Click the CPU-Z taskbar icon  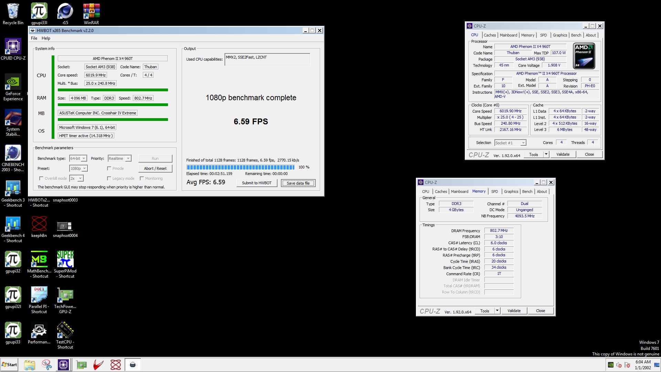(x=63, y=365)
